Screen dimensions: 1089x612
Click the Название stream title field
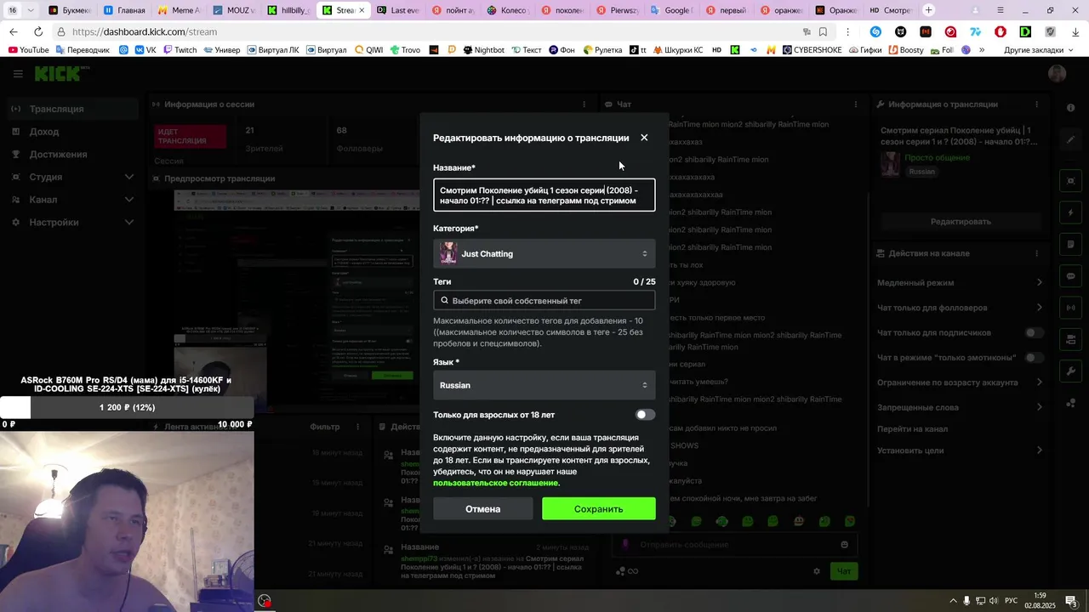click(x=544, y=195)
